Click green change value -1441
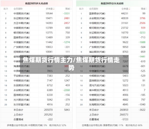Screen dimensions: 149x129 (142, 57)
